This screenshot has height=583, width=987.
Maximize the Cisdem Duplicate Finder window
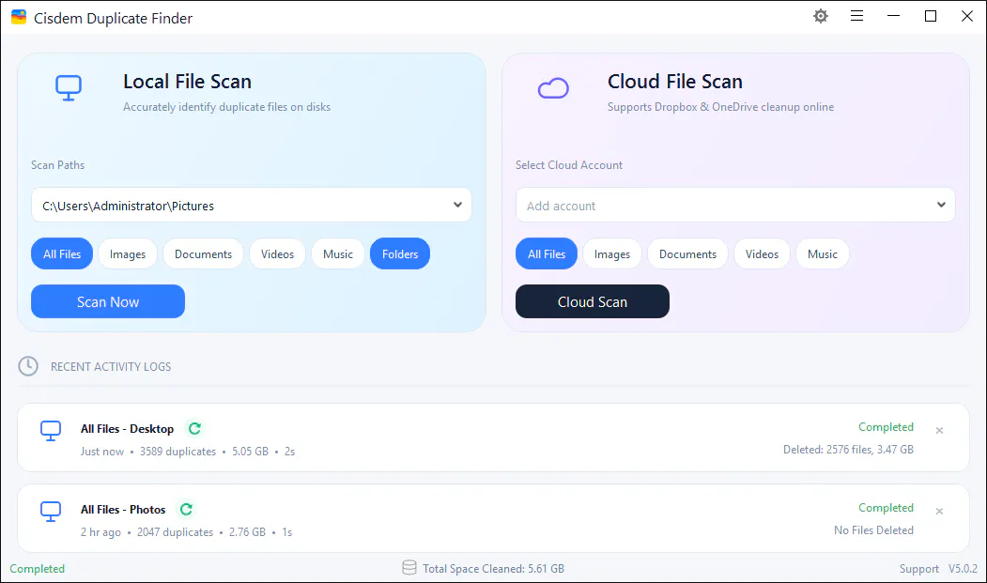point(931,16)
